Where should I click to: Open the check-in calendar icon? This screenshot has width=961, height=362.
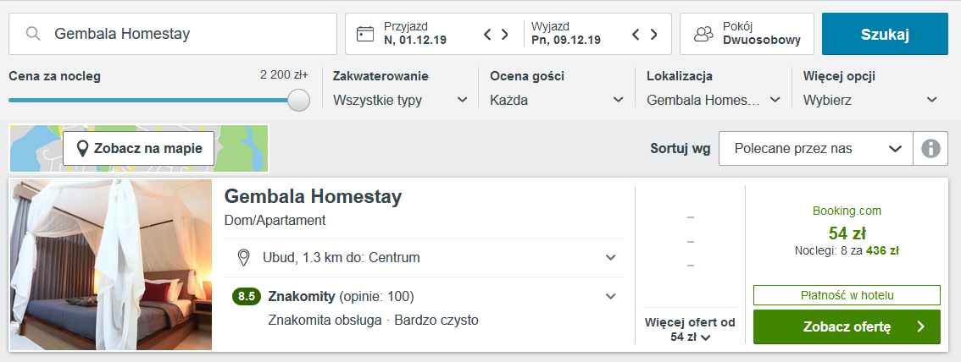[x=365, y=34]
